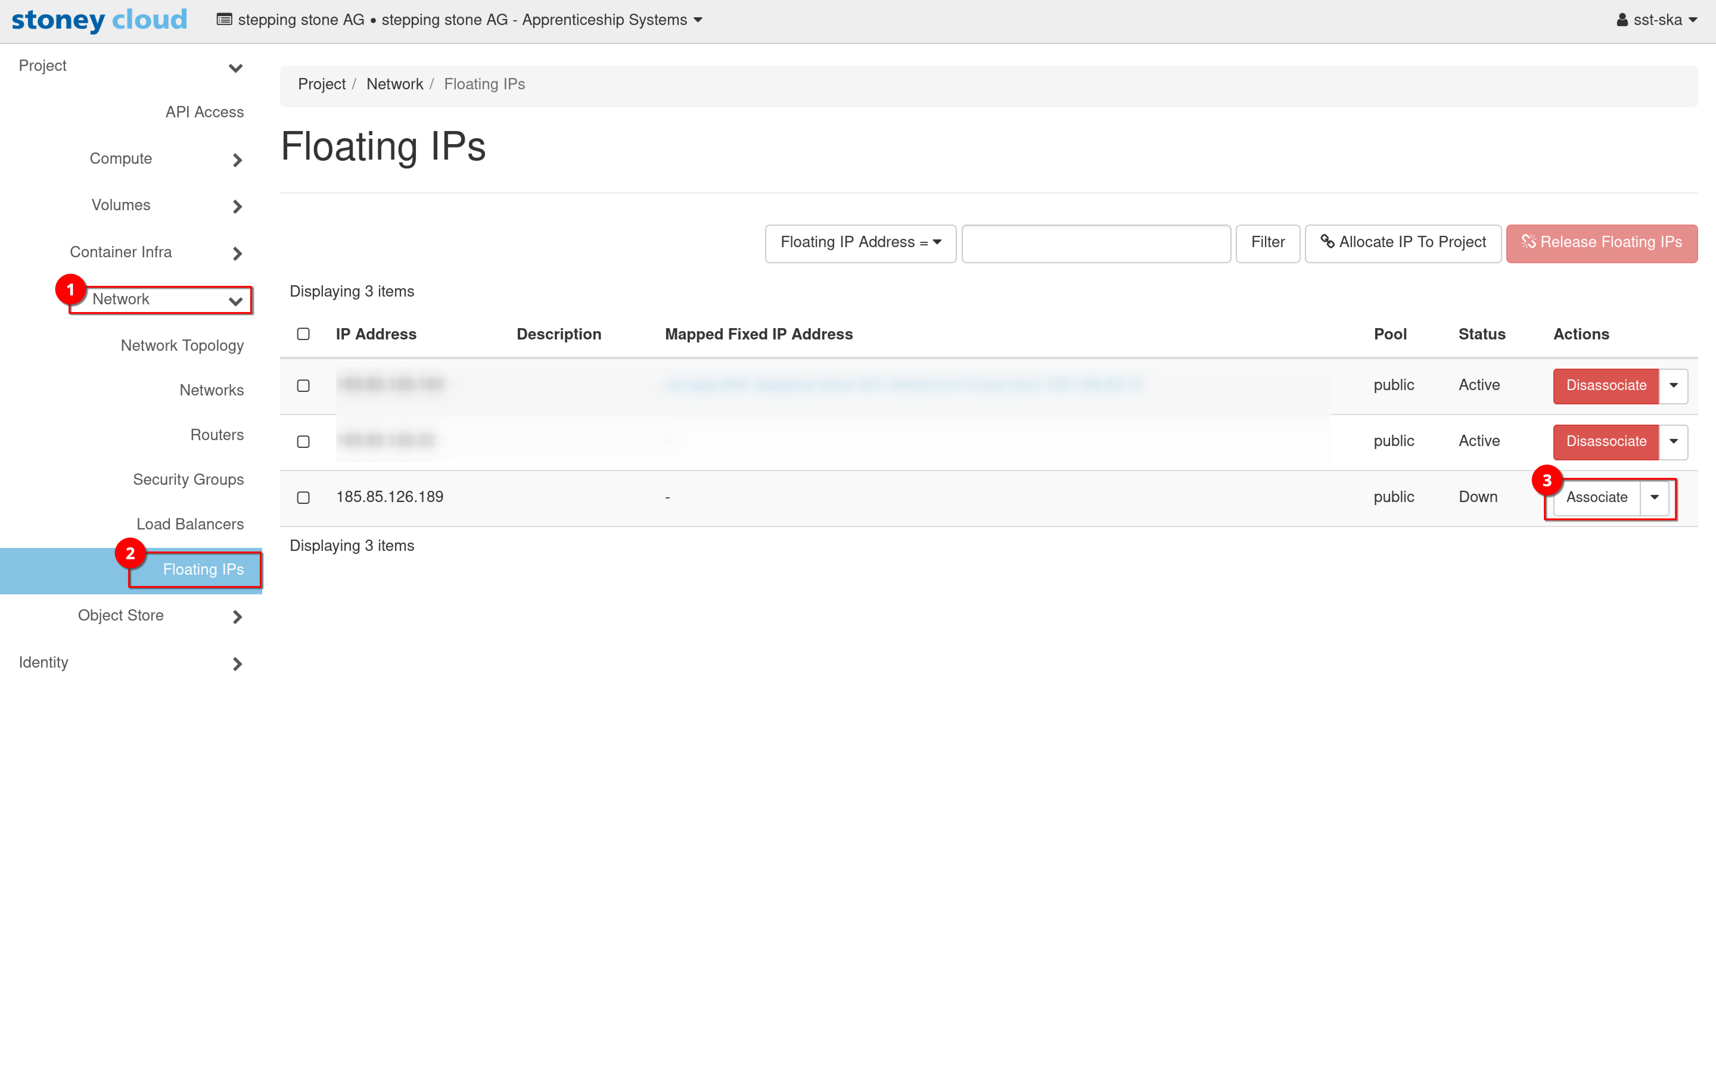The width and height of the screenshot is (1716, 1072).
Task: Expand Object Store chevron
Action: tap(237, 617)
